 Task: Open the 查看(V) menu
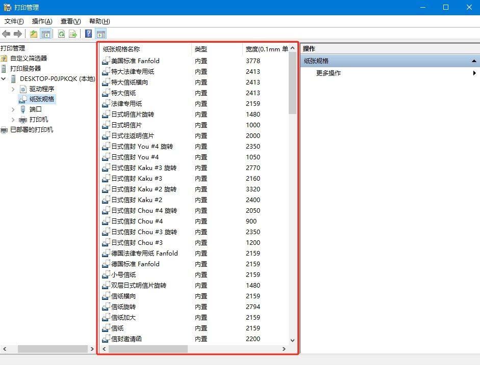coord(70,21)
